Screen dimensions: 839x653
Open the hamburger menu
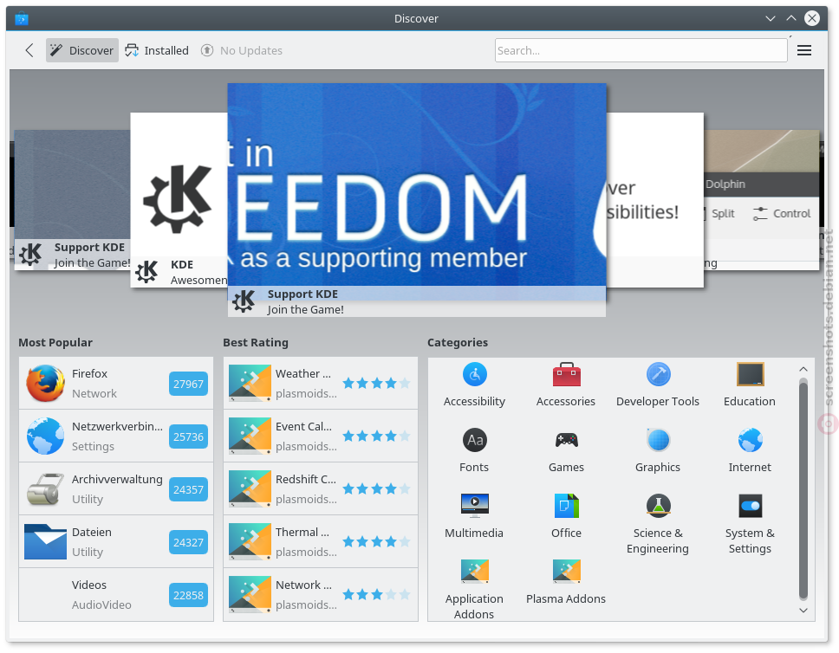click(x=804, y=50)
